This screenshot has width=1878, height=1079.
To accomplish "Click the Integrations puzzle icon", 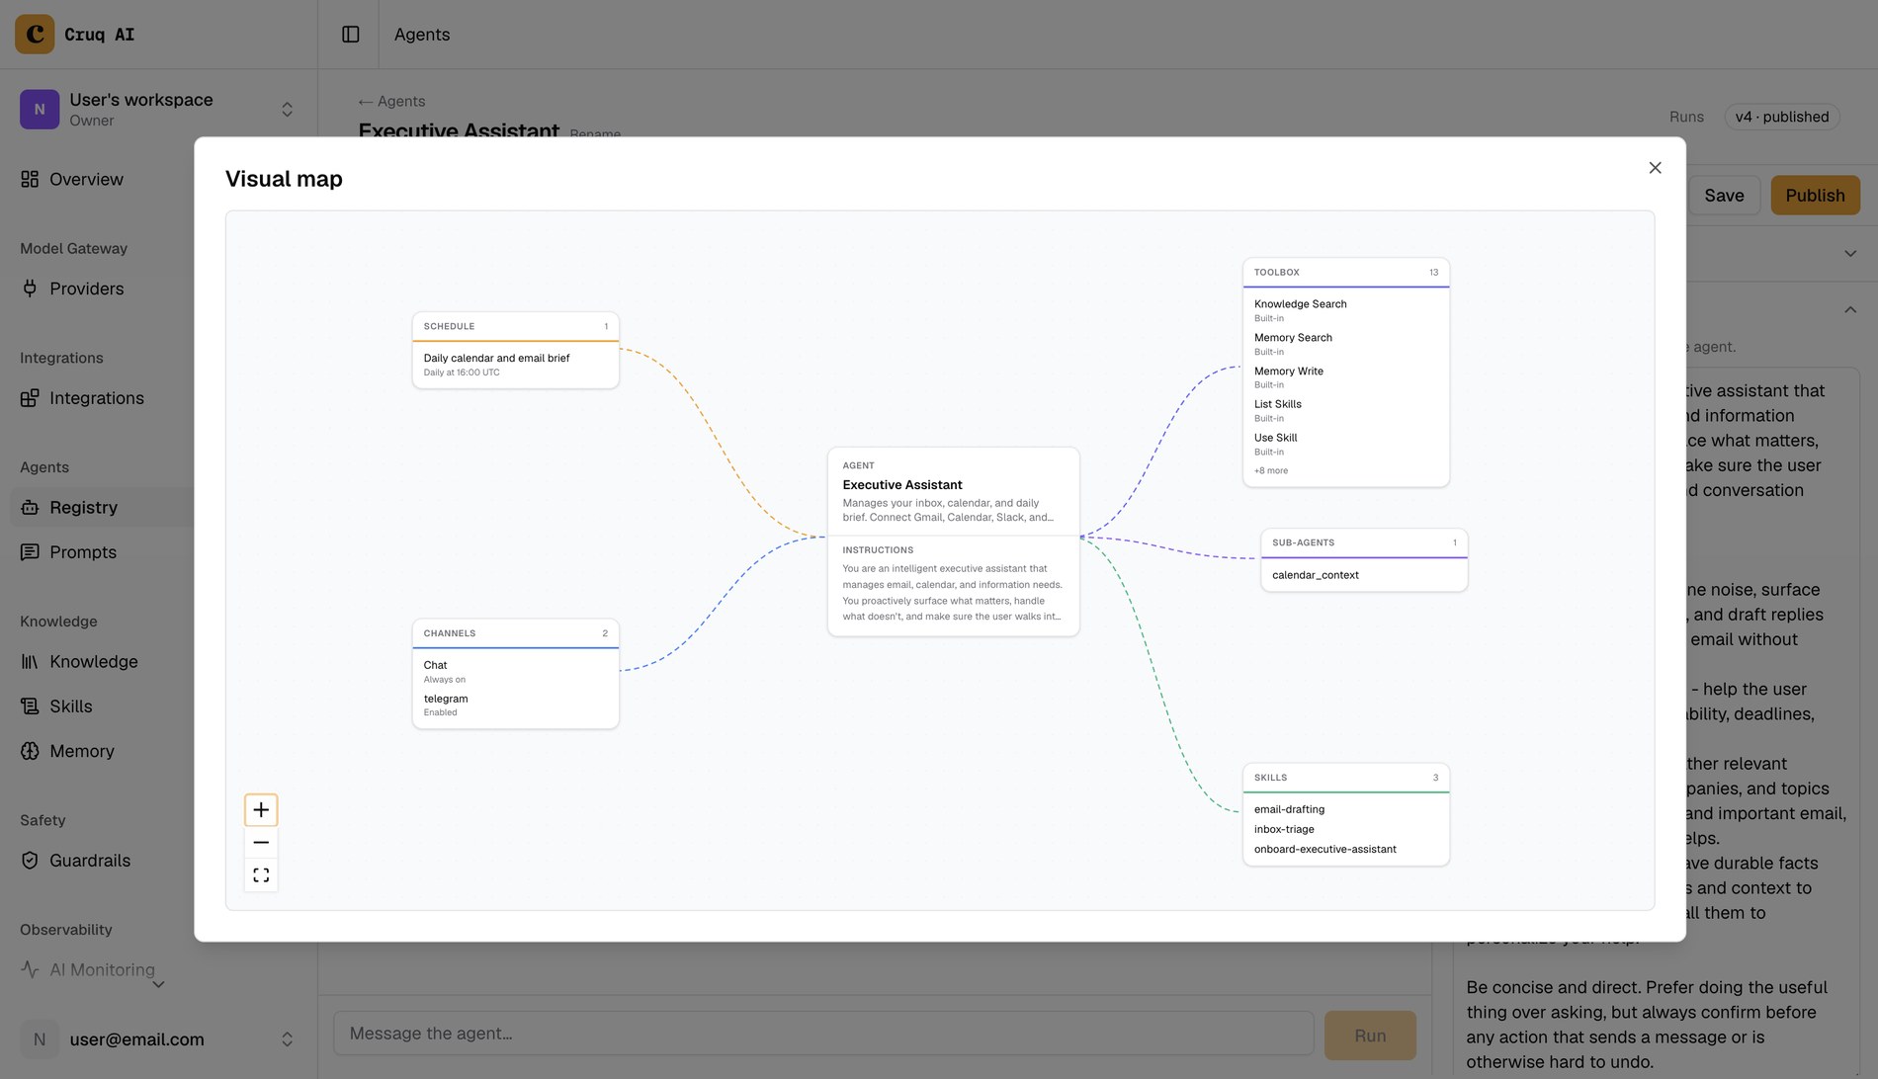I will pyautogui.click(x=30, y=398).
